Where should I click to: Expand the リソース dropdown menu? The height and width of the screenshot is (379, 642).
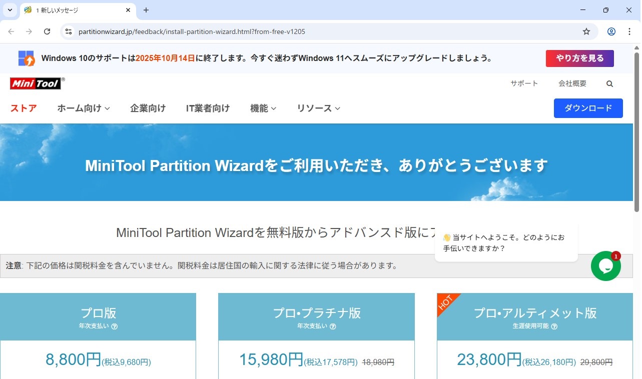(x=318, y=108)
